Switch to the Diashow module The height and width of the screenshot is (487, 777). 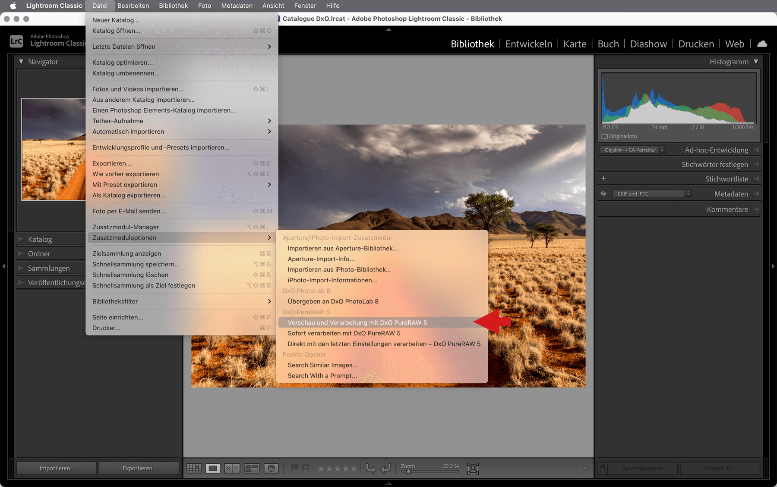[648, 44]
